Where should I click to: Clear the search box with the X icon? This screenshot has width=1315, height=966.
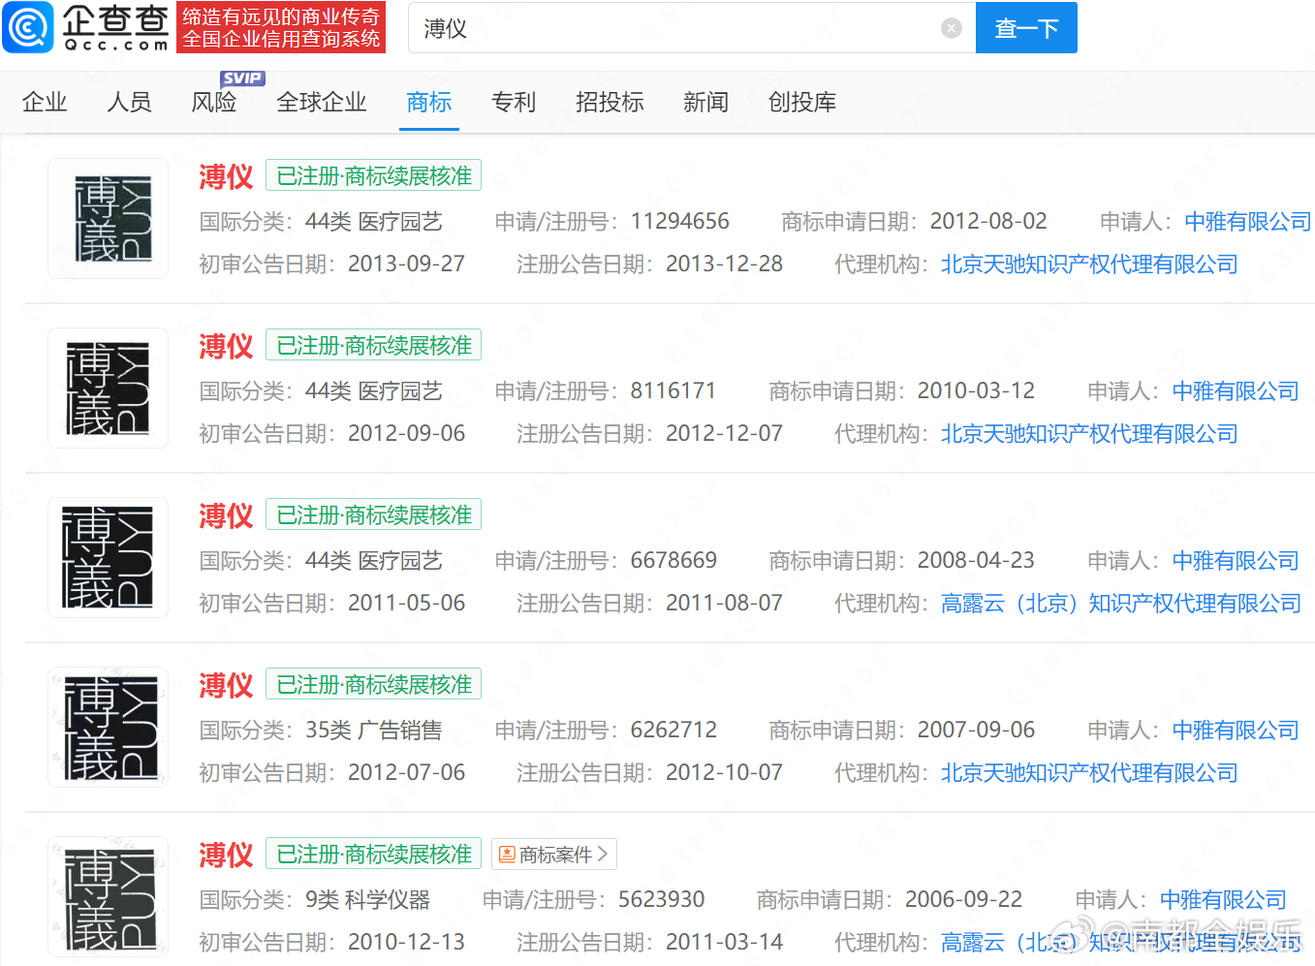pyautogui.click(x=952, y=28)
